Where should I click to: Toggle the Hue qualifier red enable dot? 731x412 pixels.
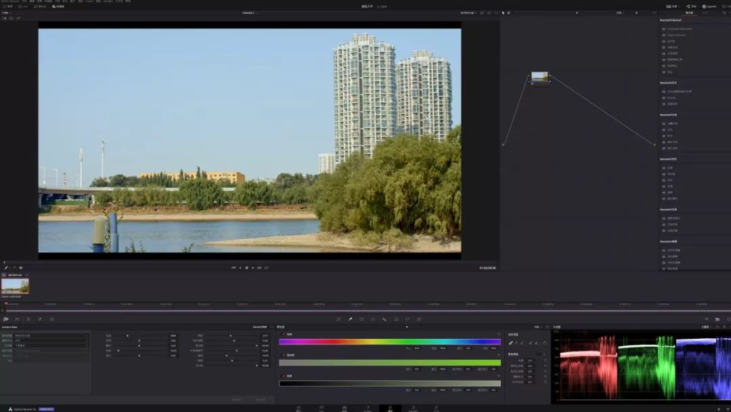(x=283, y=334)
